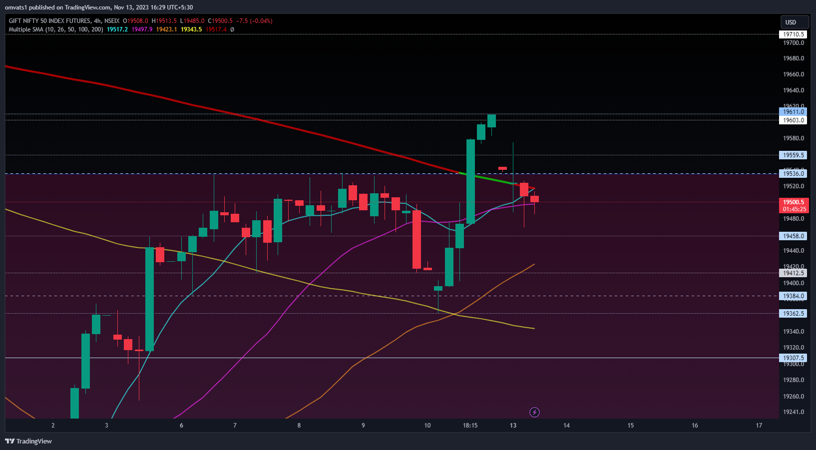Click date 17 on time axis

(x=759, y=426)
